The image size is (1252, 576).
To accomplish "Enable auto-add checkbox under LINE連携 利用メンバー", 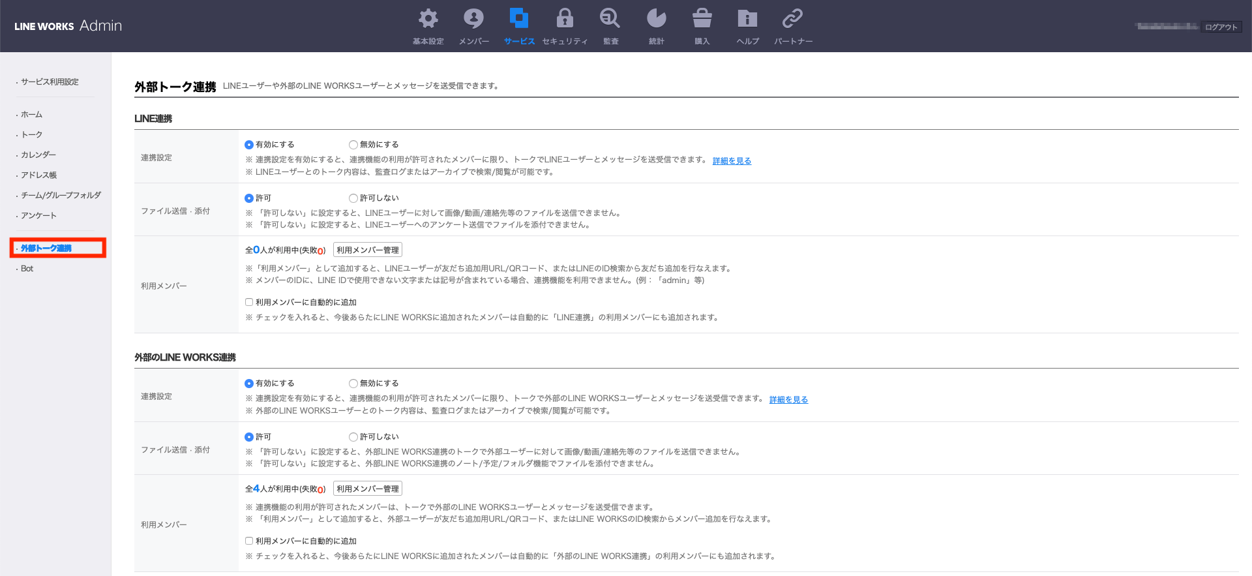I will pos(249,302).
